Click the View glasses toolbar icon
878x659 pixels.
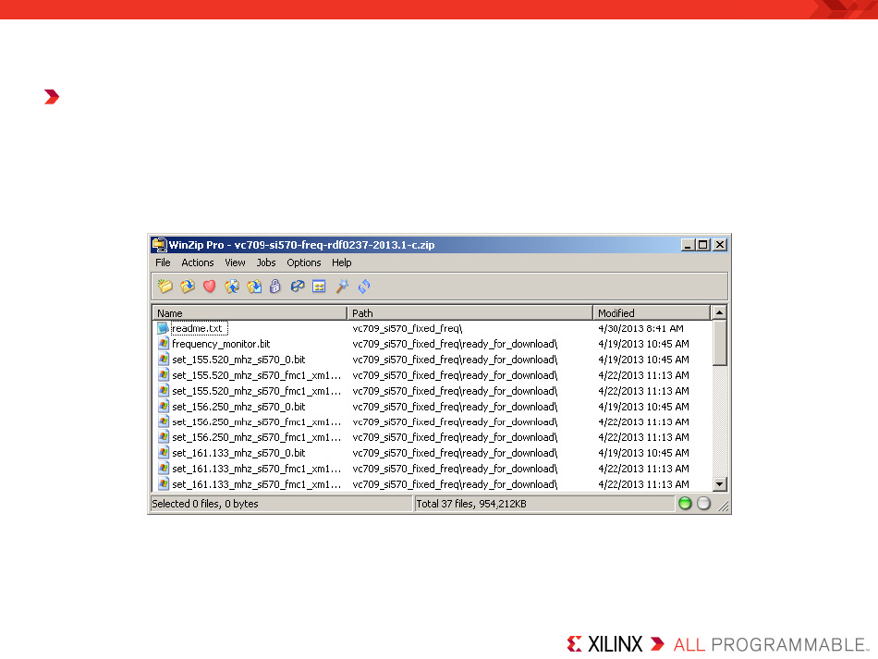298,287
